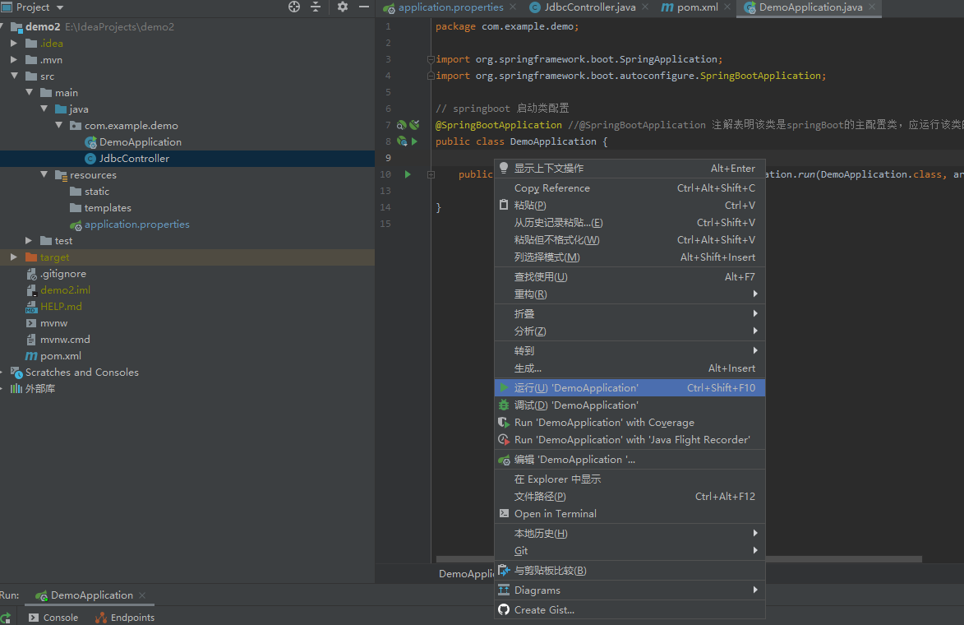The image size is (964, 625).
Task: Collapse the com.example.demo package
Action: pos(58,125)
